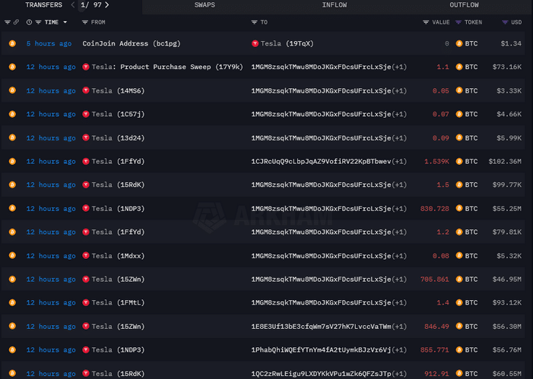Image resolution: width=533 pixels, height=379 pixels.
Task: Open Tesla (19TqX) recipient address
Action: point(287,43)
